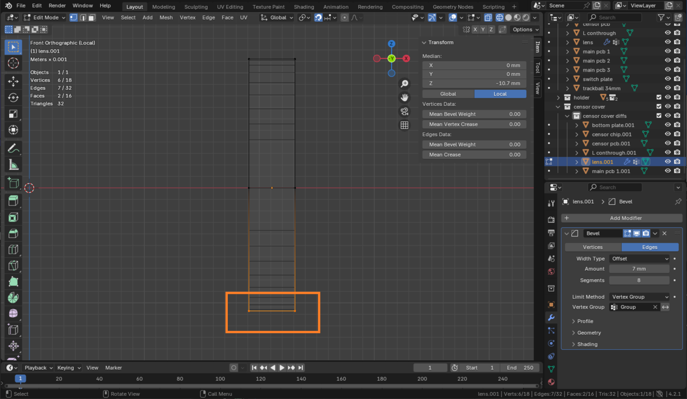This screenshot has height=399, width=687.
Task: Select the Inset Faces tool
Action: pyautogui.click(x=13, y=217)
